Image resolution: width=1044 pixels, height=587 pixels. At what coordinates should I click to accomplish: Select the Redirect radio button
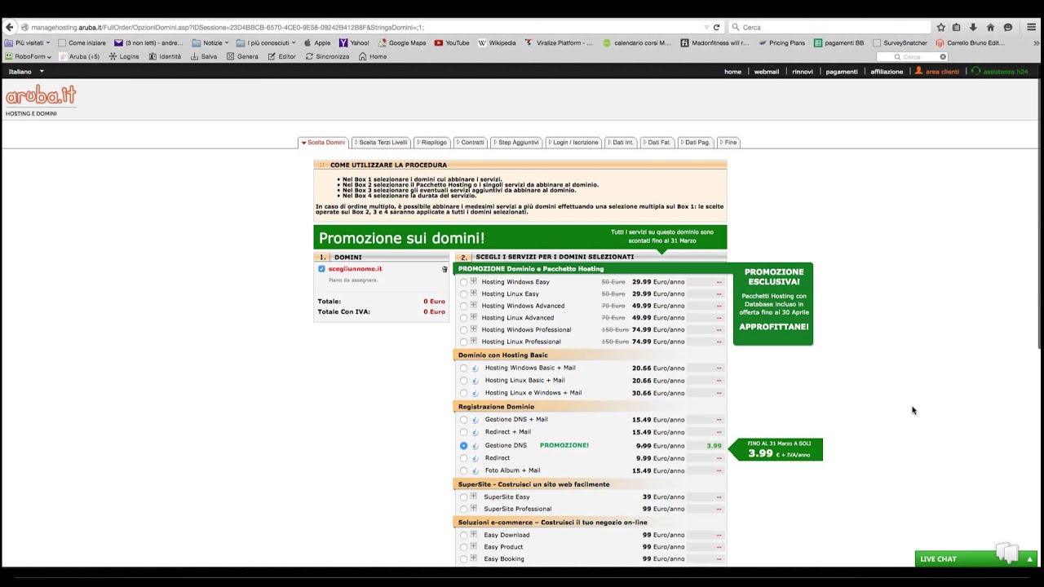point(464,458)
